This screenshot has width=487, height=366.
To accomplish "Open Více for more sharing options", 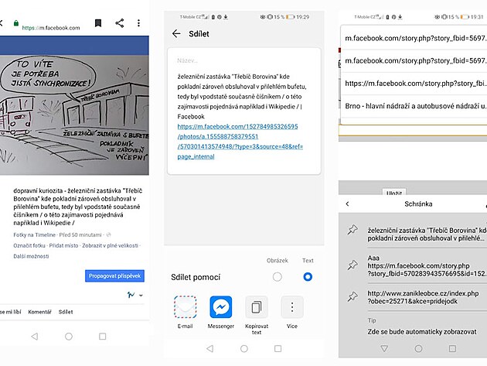I will coord(292,308).
